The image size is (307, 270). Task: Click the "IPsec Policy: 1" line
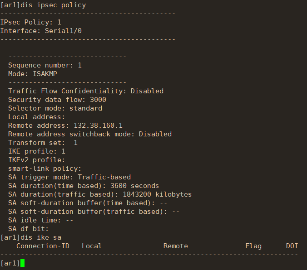[x=30, y=22]
